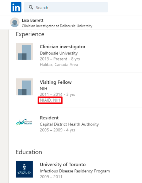The image size is (142, 183).
Task: Click the Experience section heading
Action: (30, 34)
